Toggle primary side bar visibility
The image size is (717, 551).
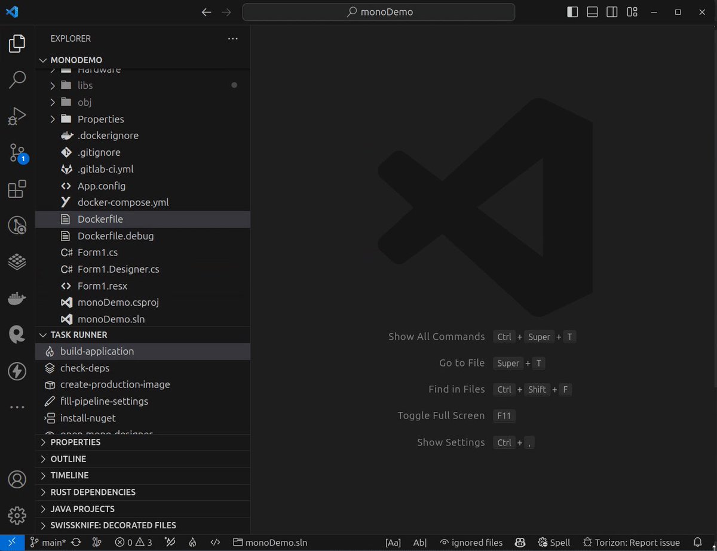pyautogui.click(x=572, y=12)
